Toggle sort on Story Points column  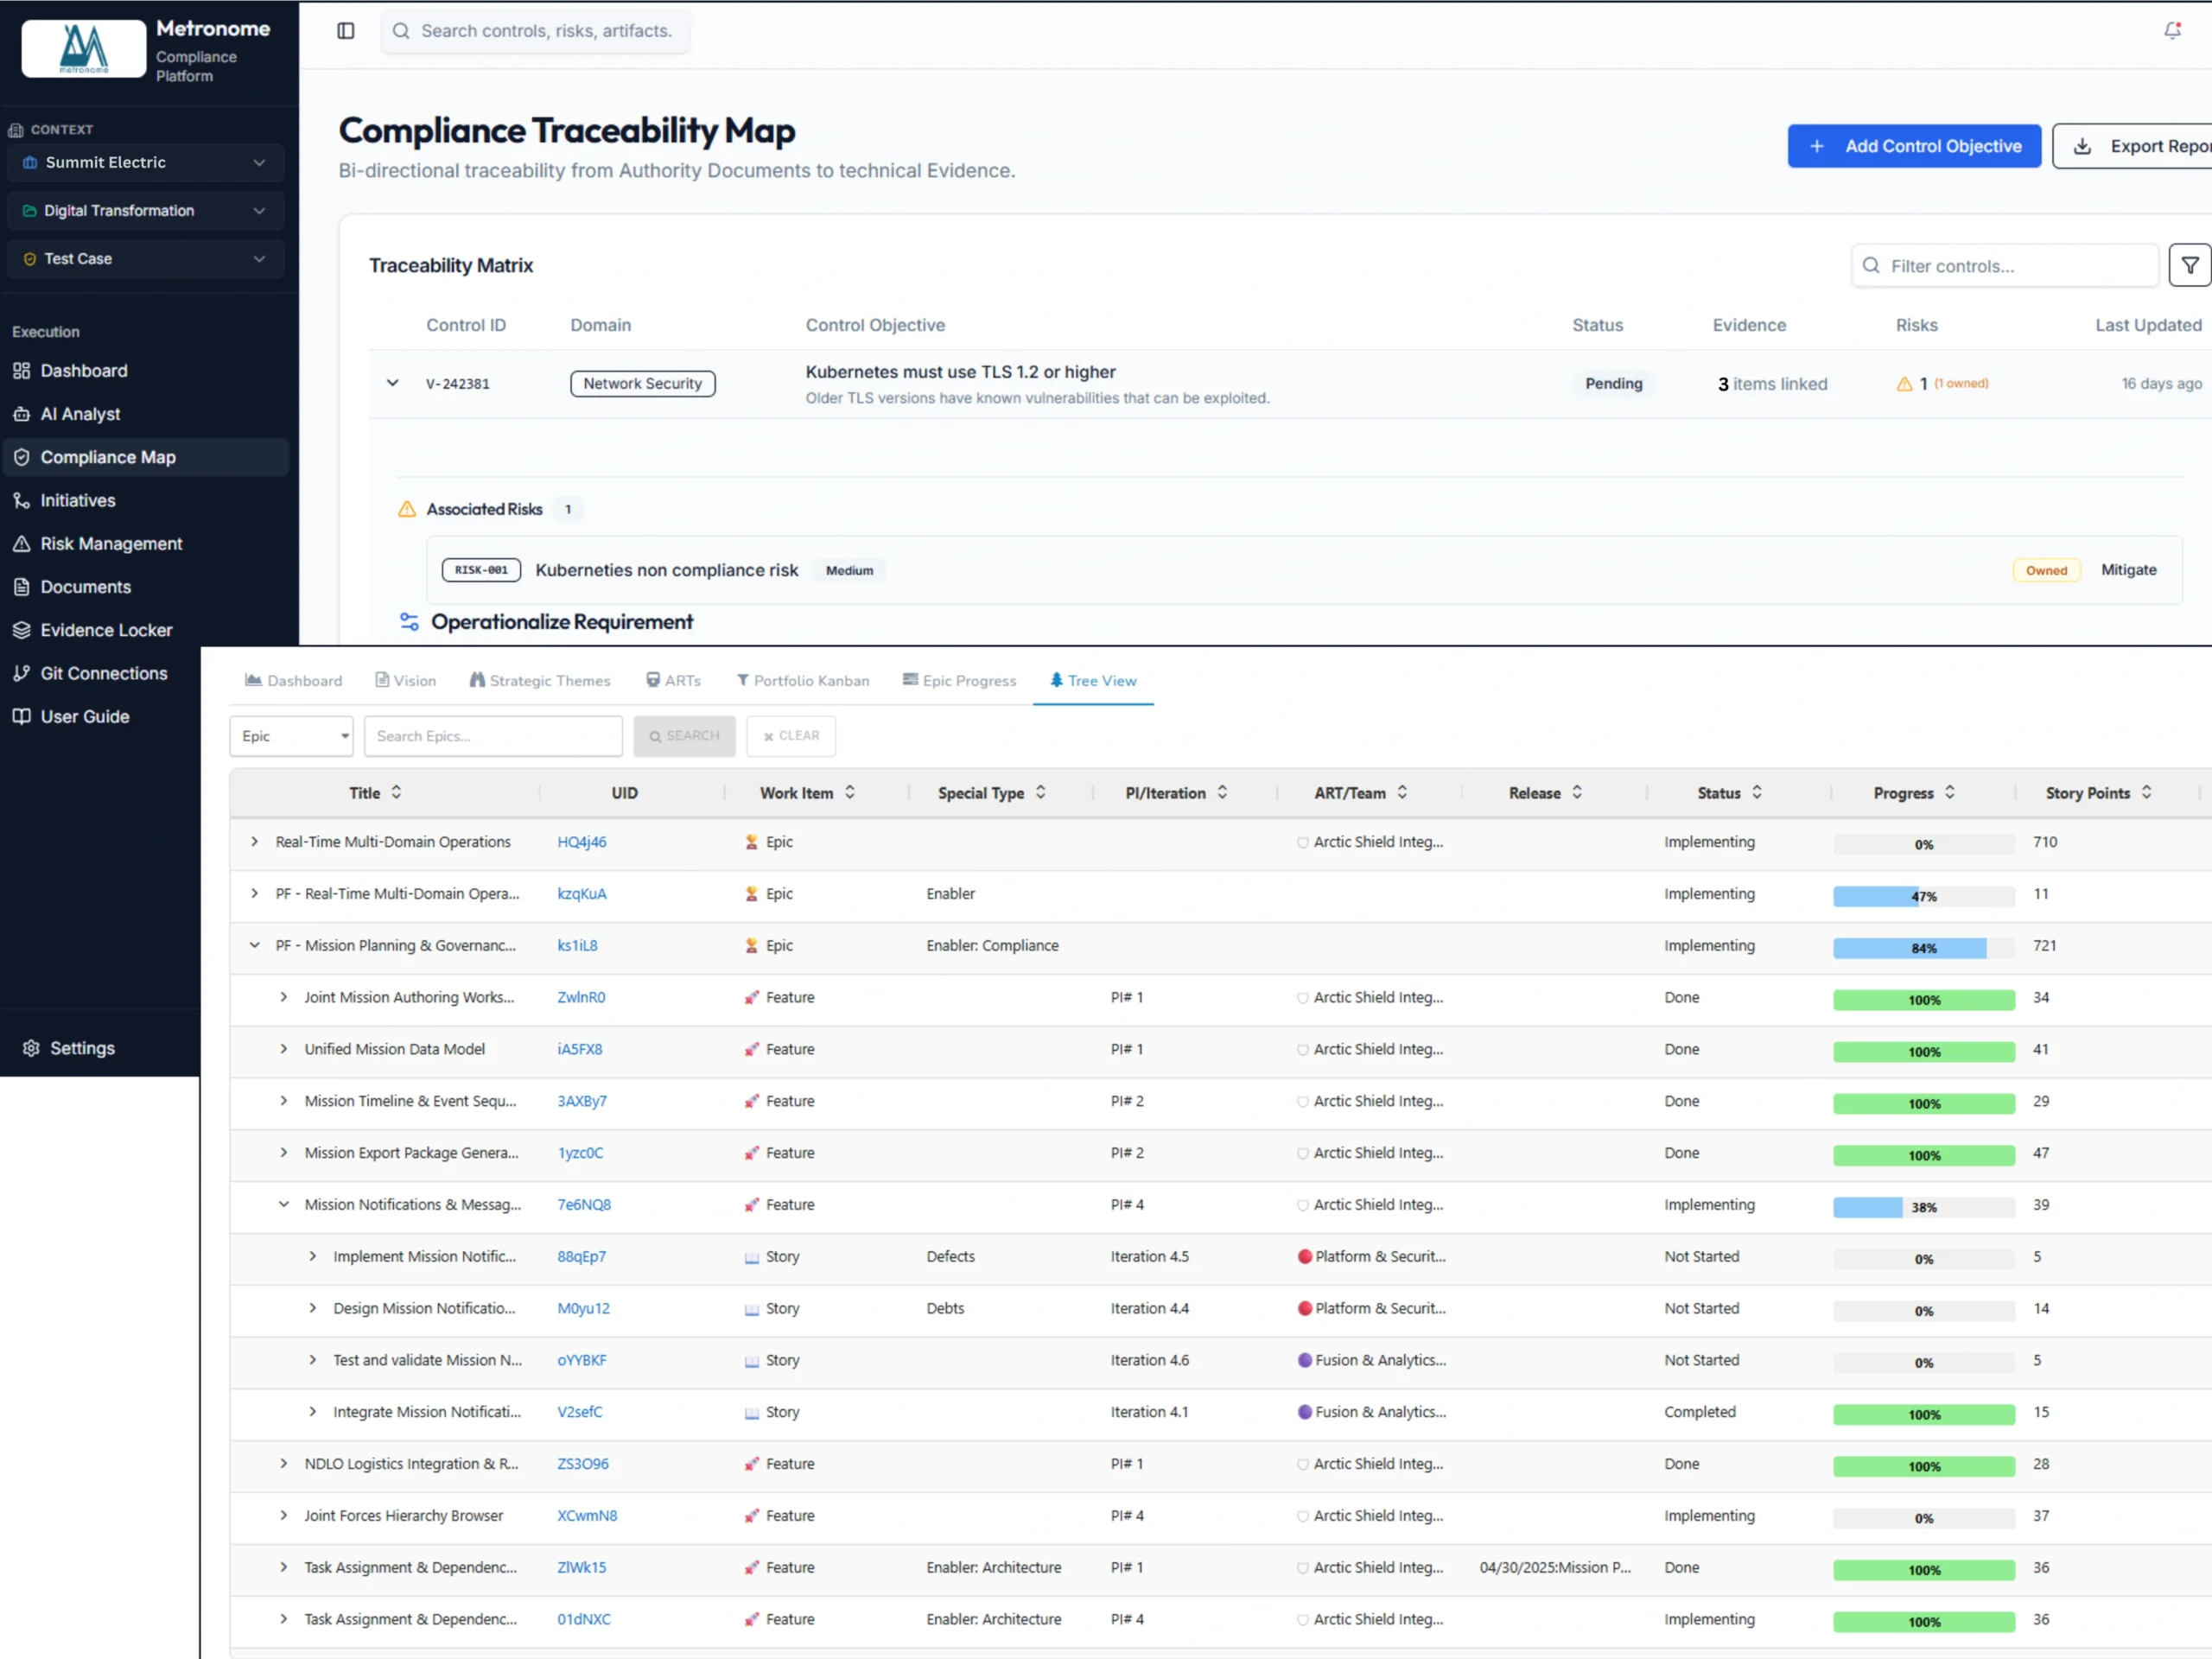[2146, 792]
